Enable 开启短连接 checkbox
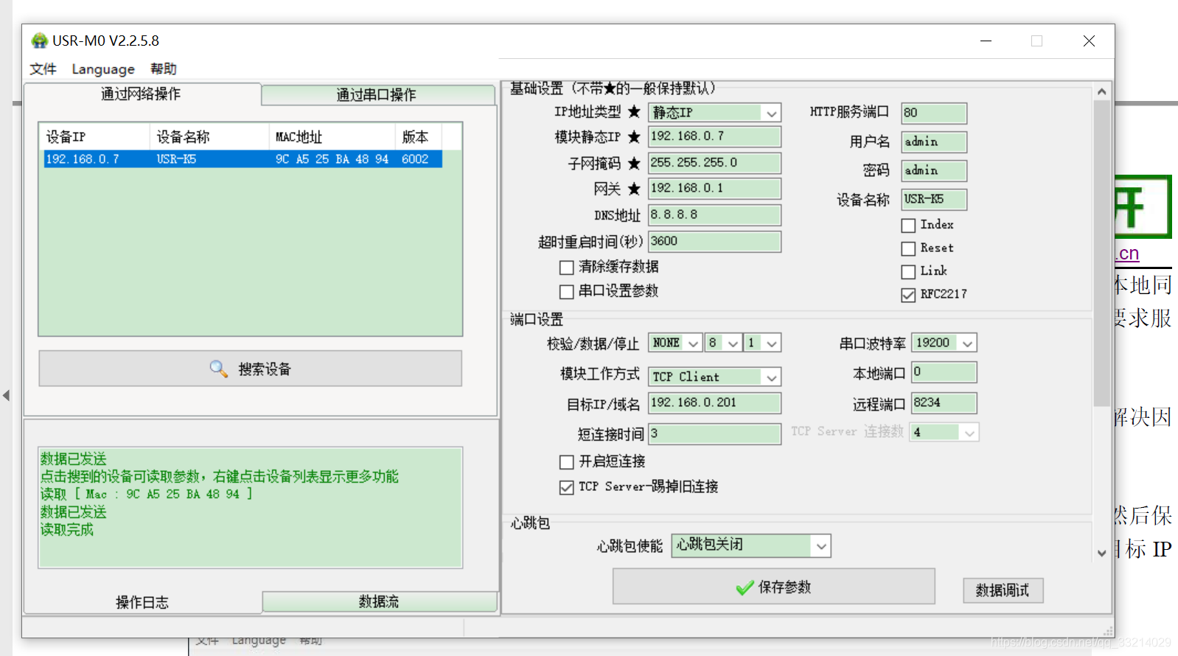The width and height of the screenshot is (1178, 656). pyautogui.click(x=566, y=462)
